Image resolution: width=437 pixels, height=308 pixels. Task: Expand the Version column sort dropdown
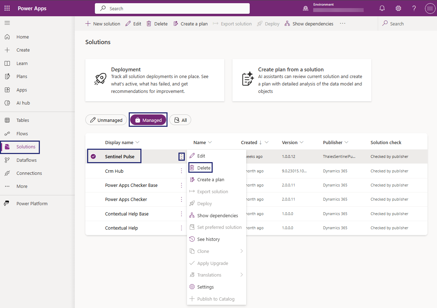click(302, 142)
